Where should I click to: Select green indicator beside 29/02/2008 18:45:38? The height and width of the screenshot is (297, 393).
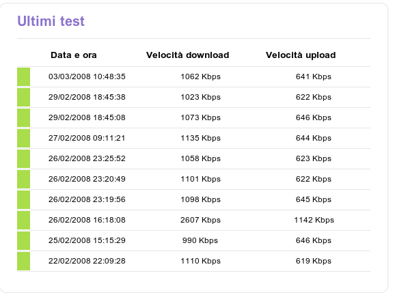click(x=23, y=97)
